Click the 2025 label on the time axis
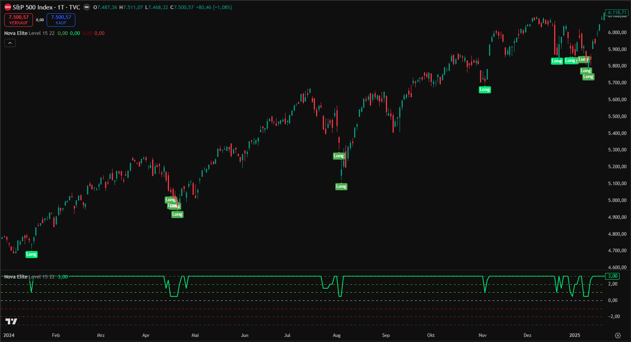This screenshot has height=342, width=631. [575, 335]
